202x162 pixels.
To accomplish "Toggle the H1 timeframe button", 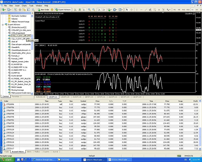I will 192,10.
